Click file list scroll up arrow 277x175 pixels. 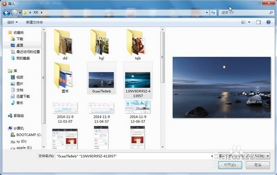[x=163, y=29]
